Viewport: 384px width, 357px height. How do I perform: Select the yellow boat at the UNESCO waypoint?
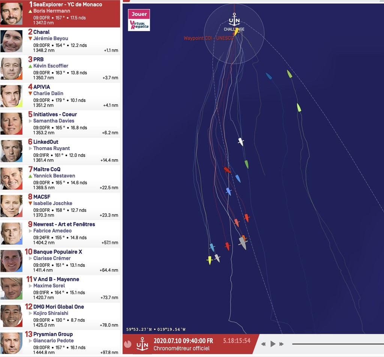(x=236, y=32)
